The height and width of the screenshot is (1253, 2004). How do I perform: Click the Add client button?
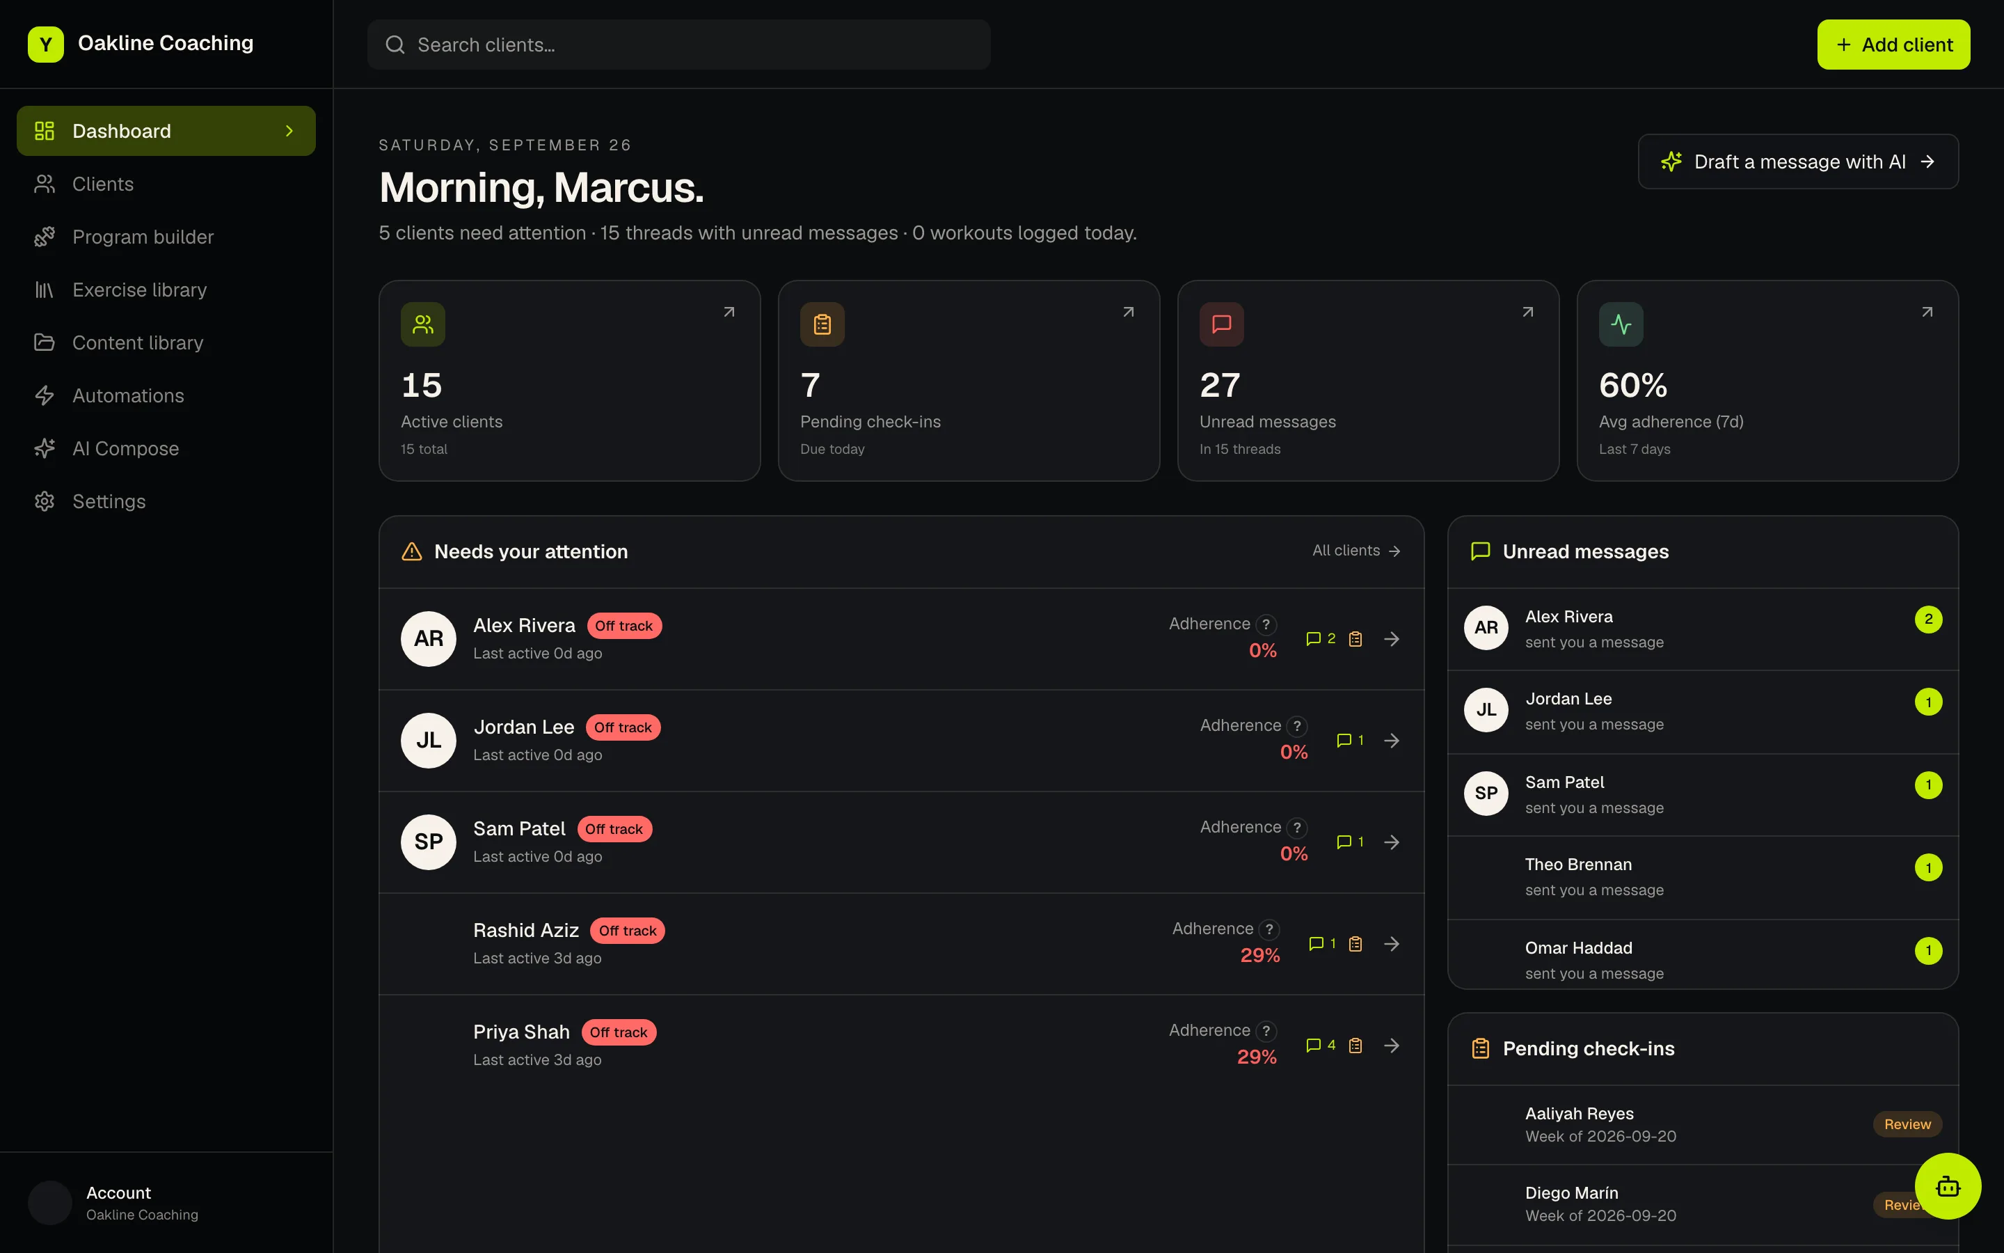pos(1893,45)
